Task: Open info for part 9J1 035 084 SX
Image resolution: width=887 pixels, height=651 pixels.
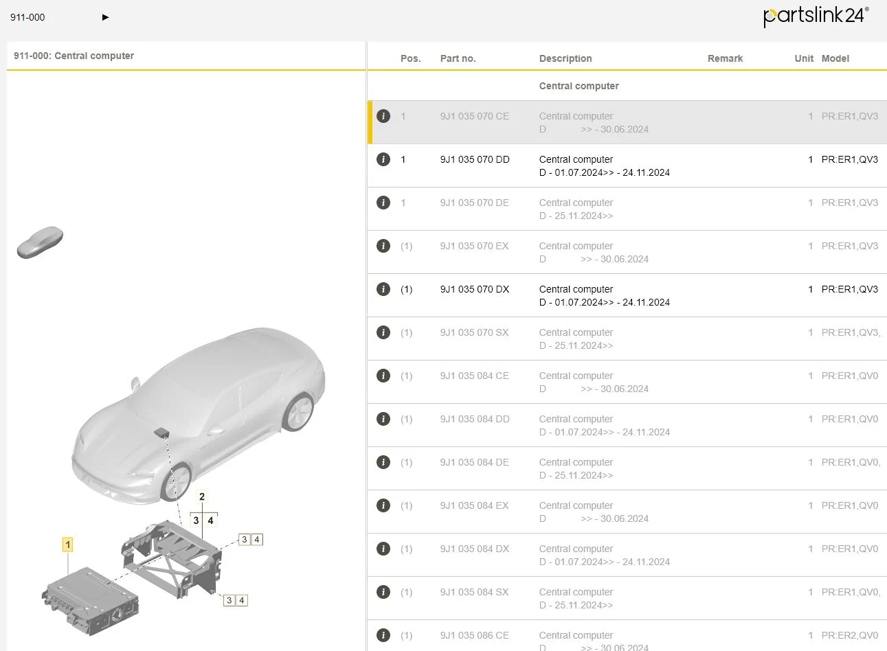Action: [383, 592]
